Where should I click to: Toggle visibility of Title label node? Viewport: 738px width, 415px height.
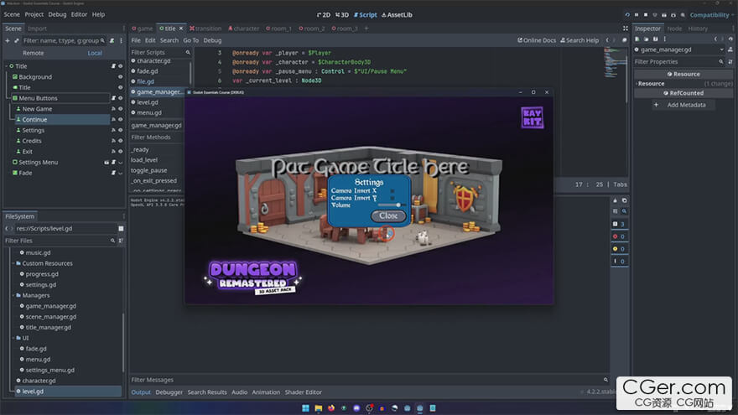[120, 87]
